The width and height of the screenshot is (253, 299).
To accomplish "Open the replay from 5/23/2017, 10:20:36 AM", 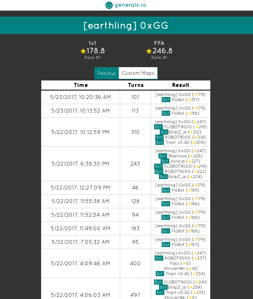I will click(x=80, y=97).
